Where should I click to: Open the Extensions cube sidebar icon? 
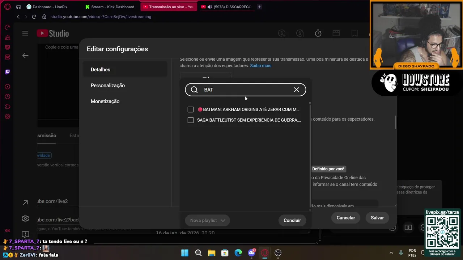coord(8,107)
